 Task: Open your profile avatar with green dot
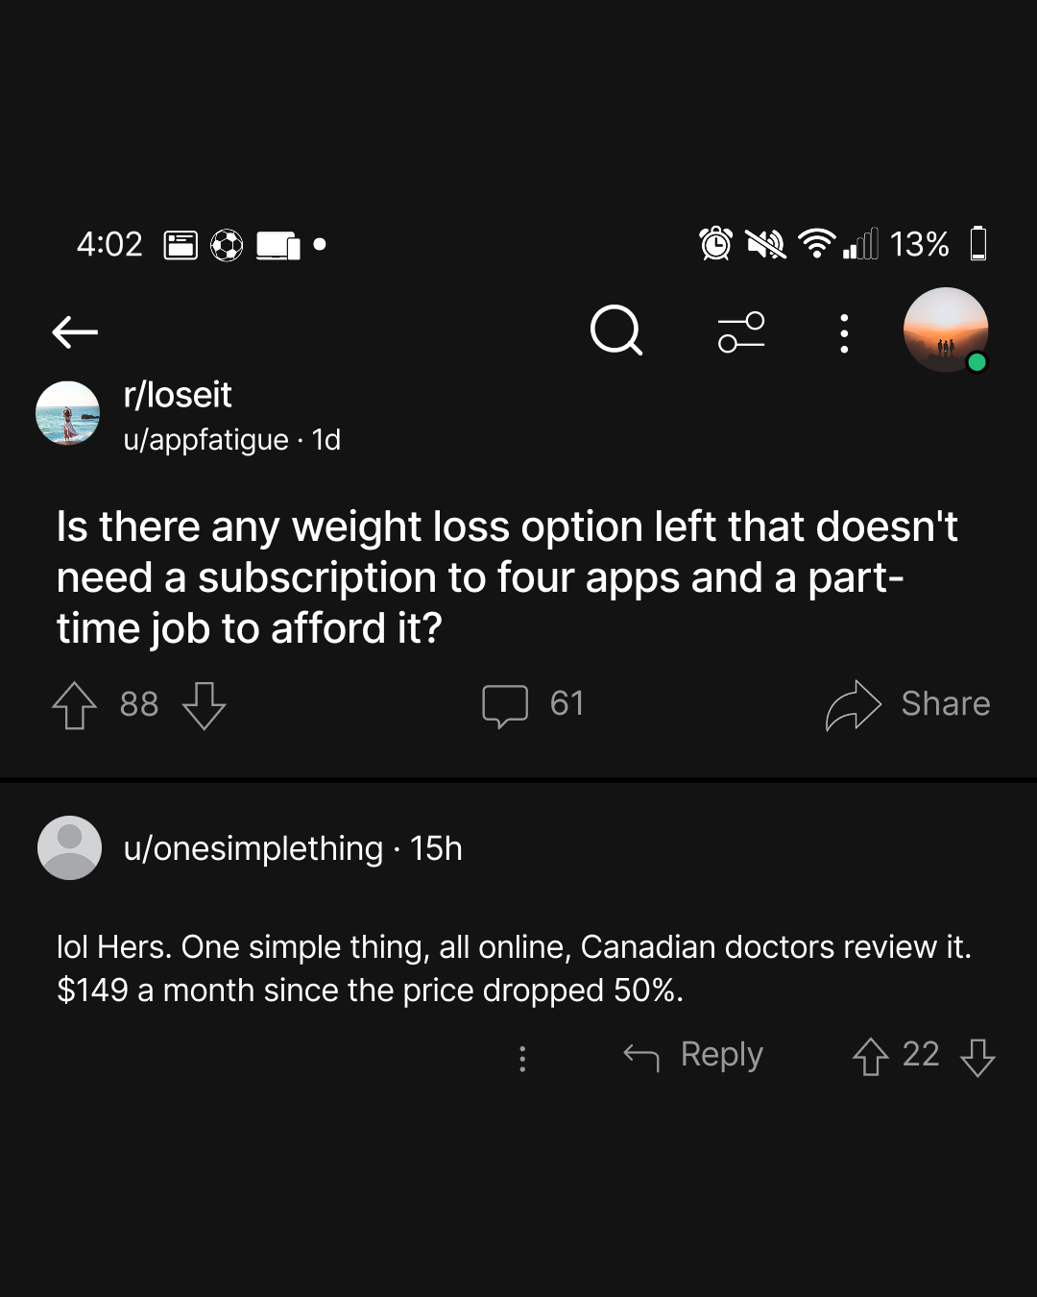click(946, 330)
